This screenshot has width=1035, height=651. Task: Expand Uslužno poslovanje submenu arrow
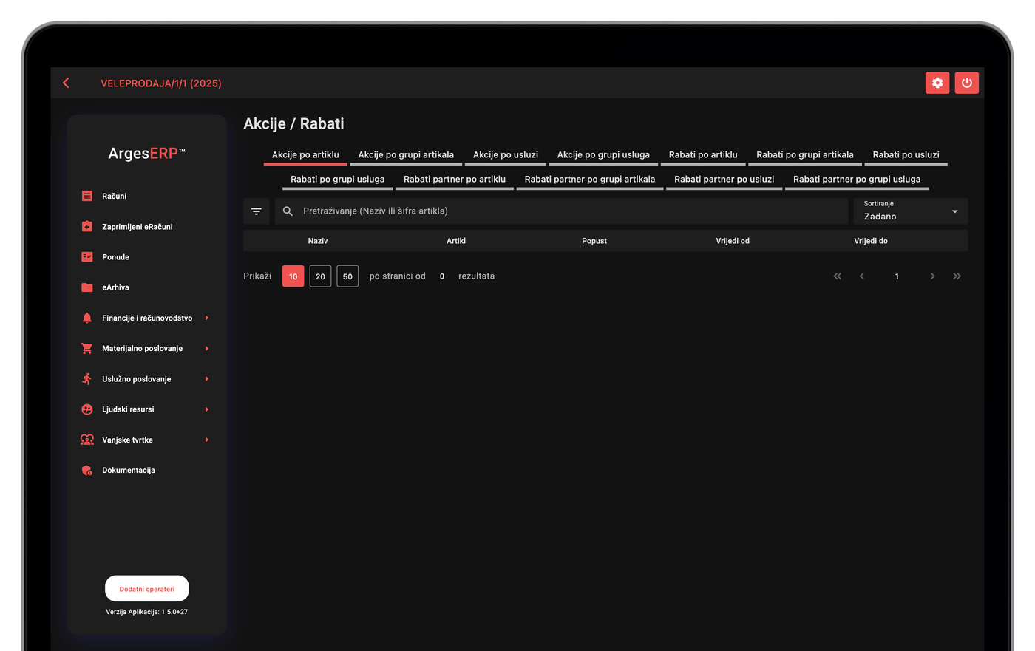click(x=207, y=378)
